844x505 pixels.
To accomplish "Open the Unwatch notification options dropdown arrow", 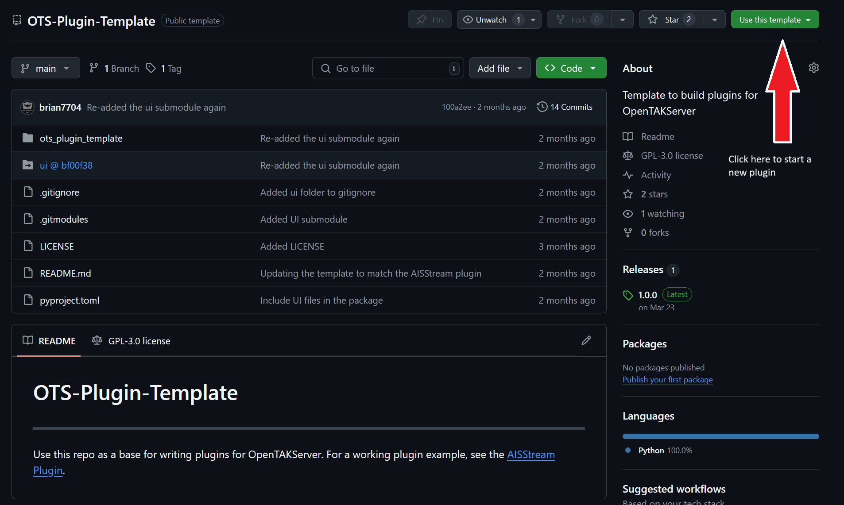I will coord(533,19).
